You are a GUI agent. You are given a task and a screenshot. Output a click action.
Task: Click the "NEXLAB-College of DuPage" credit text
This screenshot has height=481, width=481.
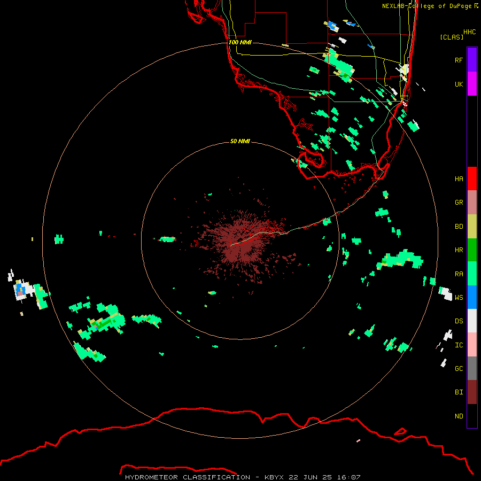(427, 6)
